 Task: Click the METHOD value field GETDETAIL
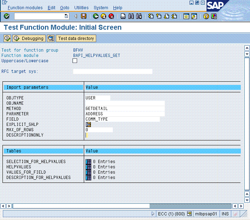(x=125, y=109)
